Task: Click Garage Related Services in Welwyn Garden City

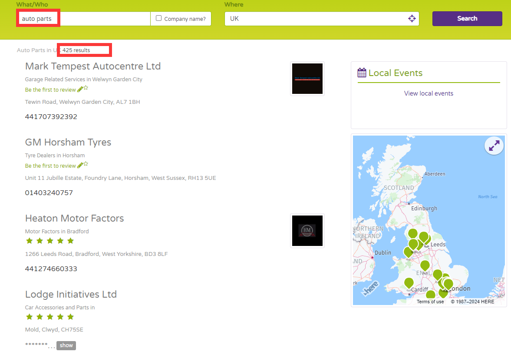Action: (84, 79)
